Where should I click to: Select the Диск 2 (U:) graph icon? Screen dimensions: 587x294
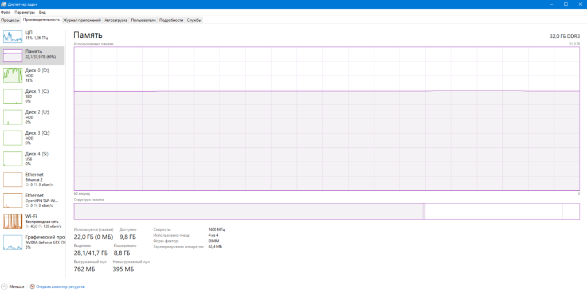[13, 117]
